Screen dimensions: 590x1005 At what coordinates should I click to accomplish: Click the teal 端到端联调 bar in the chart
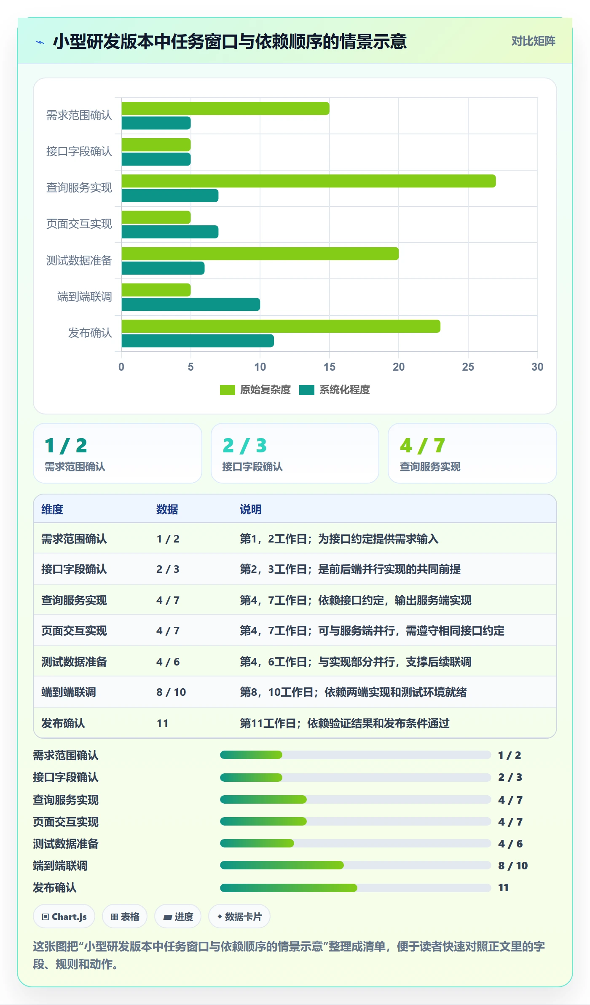[190, 305]
